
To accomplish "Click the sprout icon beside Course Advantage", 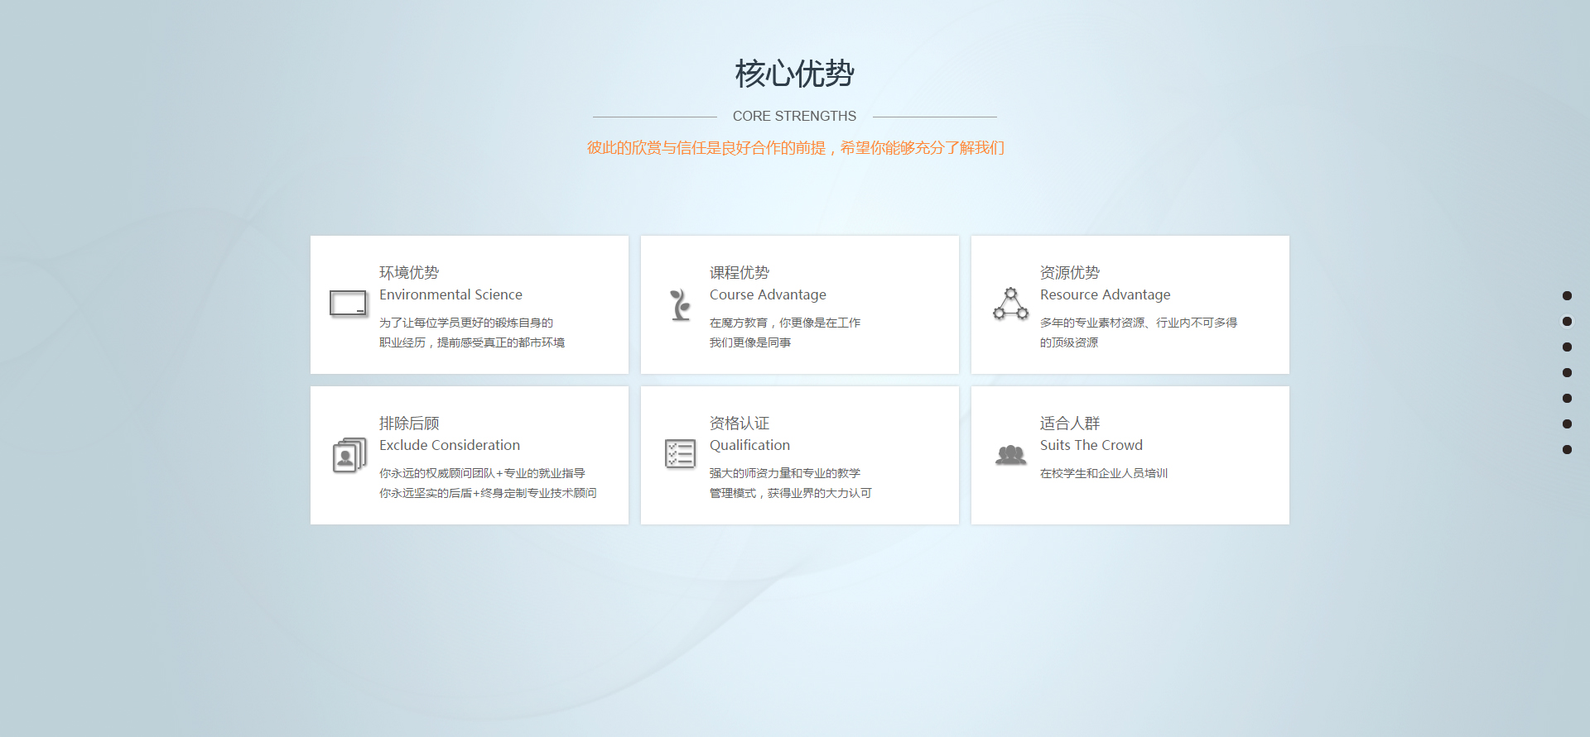I will click(x=680, y=304).
